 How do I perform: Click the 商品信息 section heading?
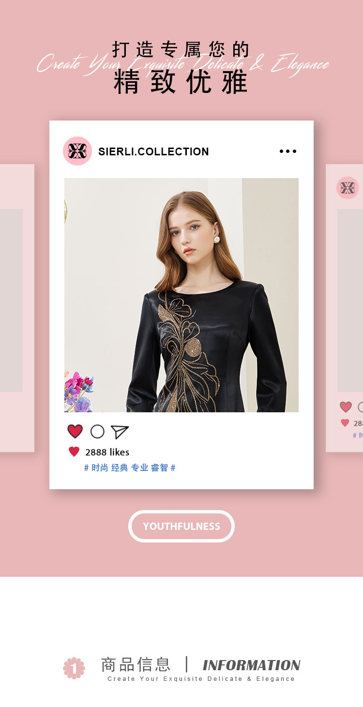coord(136,664)
